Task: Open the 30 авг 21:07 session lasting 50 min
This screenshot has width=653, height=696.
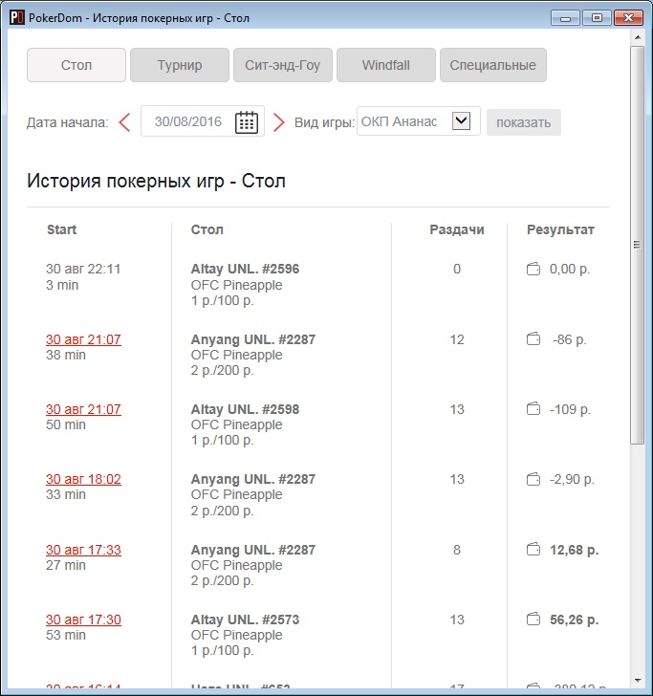Action: tap(83, 409)
